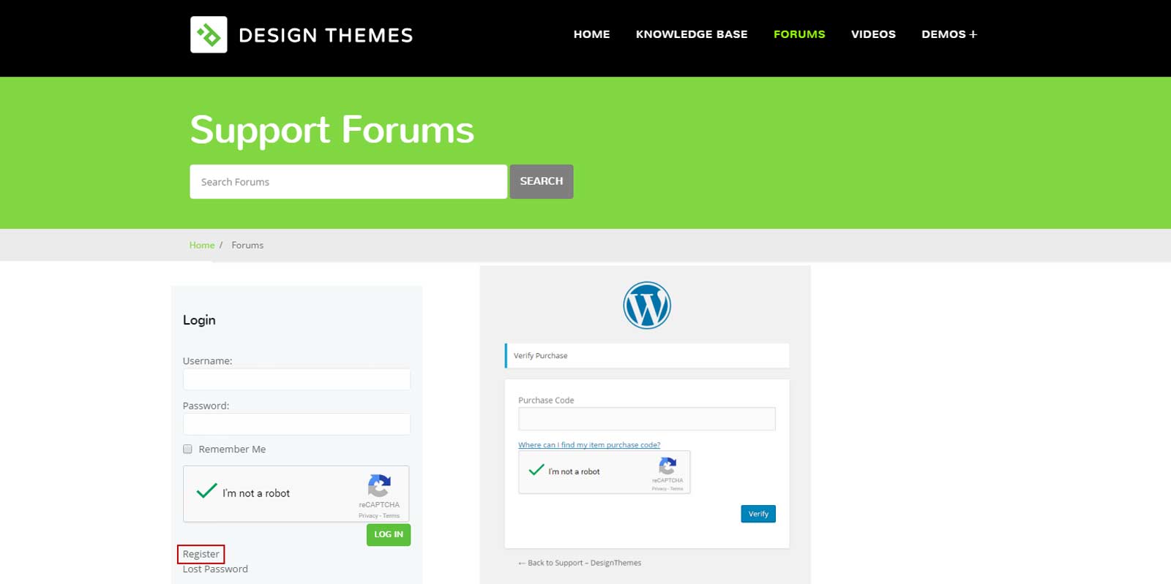Click into the Username field

tap(296, 379)
